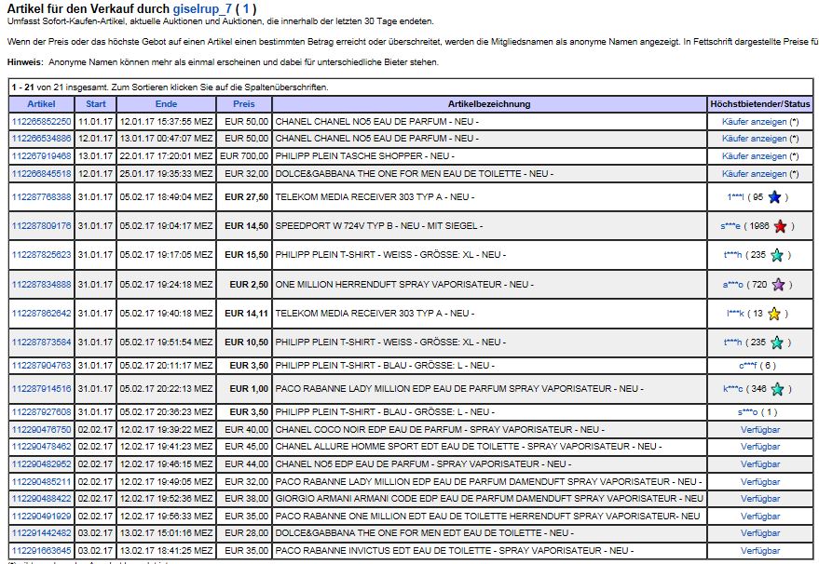Open the seller's feedback score (1) link
Screen dimensions: 819x564
click(245, 9)
